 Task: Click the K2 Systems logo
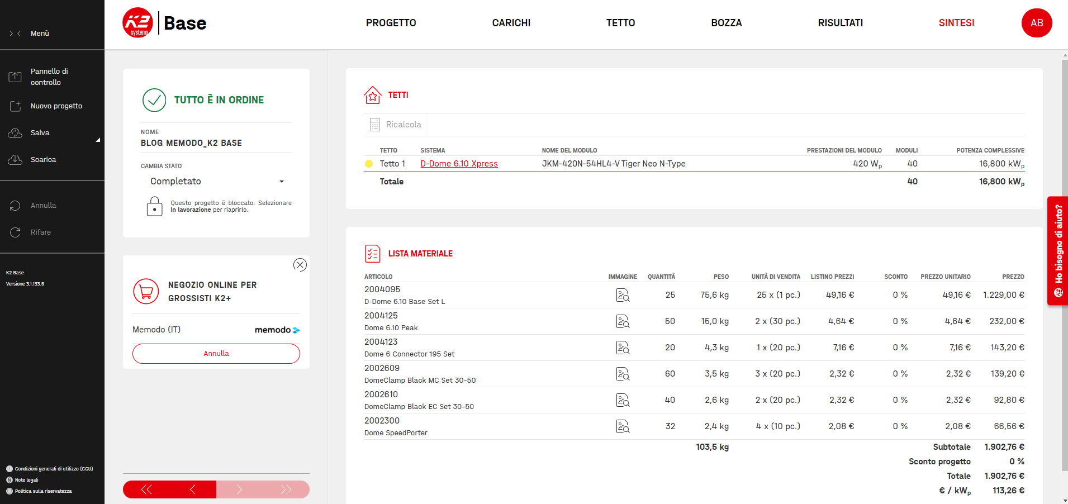click(x=137, y=23)
